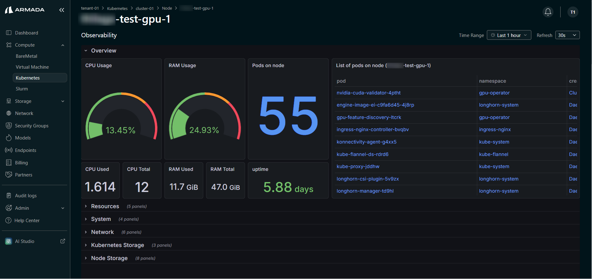
Task: Open pod nvidia-cuda-validator-4ptht
Action: (369, 93)
